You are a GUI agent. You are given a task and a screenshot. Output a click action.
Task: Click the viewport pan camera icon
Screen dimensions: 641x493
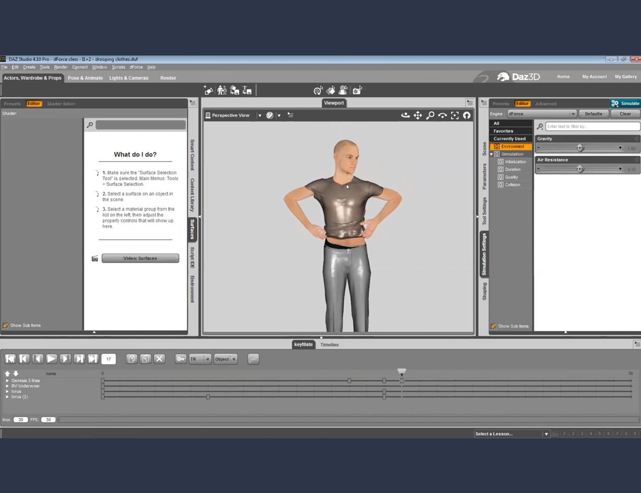coord(417,115)
